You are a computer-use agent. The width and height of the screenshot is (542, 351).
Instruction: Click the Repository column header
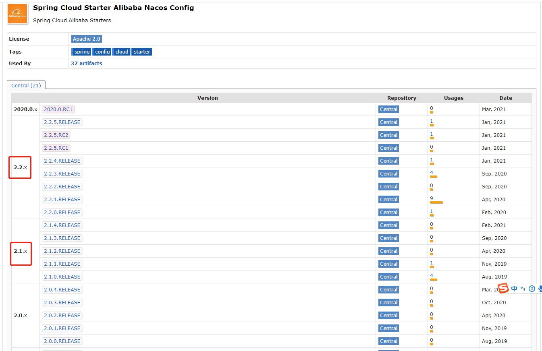402,98
